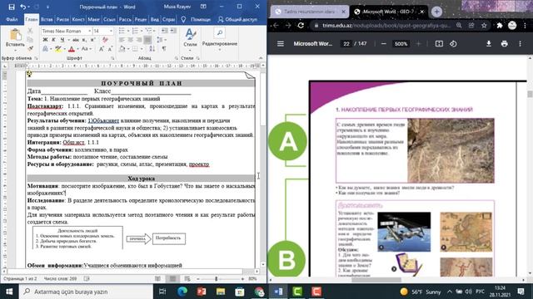Activate the Format Painter brush
This screenshot has width=533, height=299.
tap(30, 48)
